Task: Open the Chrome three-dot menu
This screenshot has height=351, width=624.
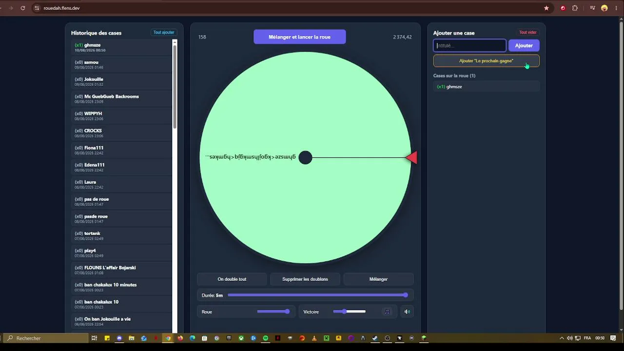Action: 615,8
